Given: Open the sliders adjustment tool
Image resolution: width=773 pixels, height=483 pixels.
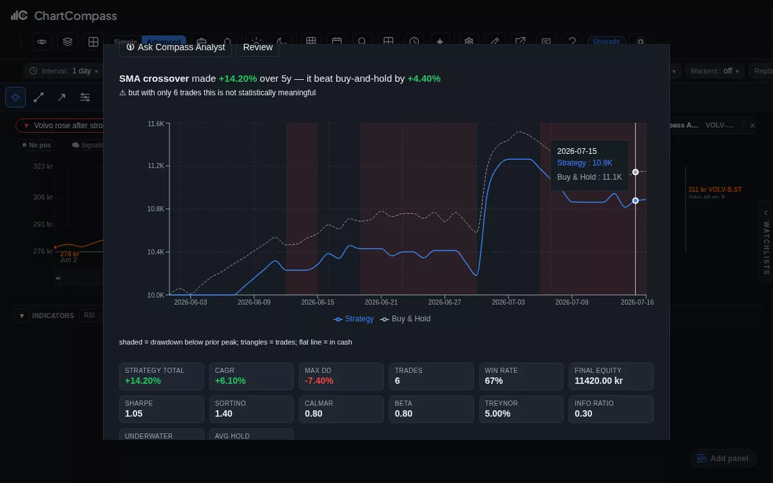Looking at the screenshot, I should [85, 97].
